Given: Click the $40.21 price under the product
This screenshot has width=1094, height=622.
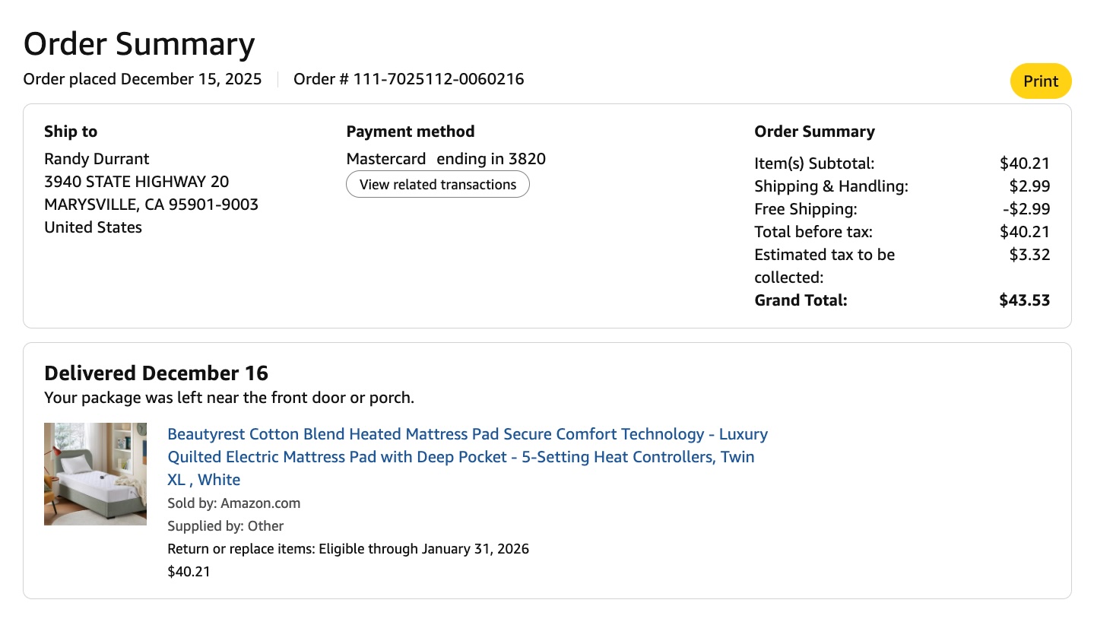Looking at the screenshot, I should tap(189, 572).
